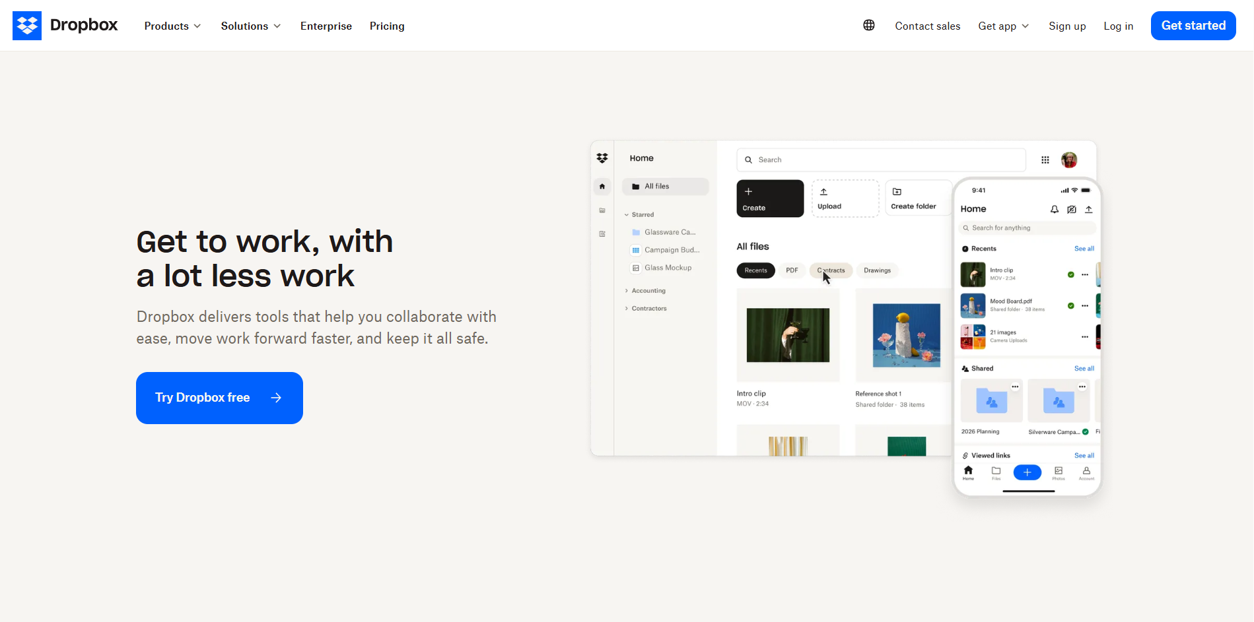
Task: Click the home icon in the mockup sidebar
Action: tap(602, 187)
